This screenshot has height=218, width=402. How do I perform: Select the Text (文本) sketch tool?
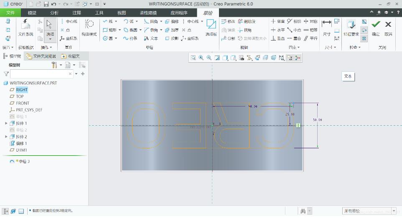pos(151,38)
